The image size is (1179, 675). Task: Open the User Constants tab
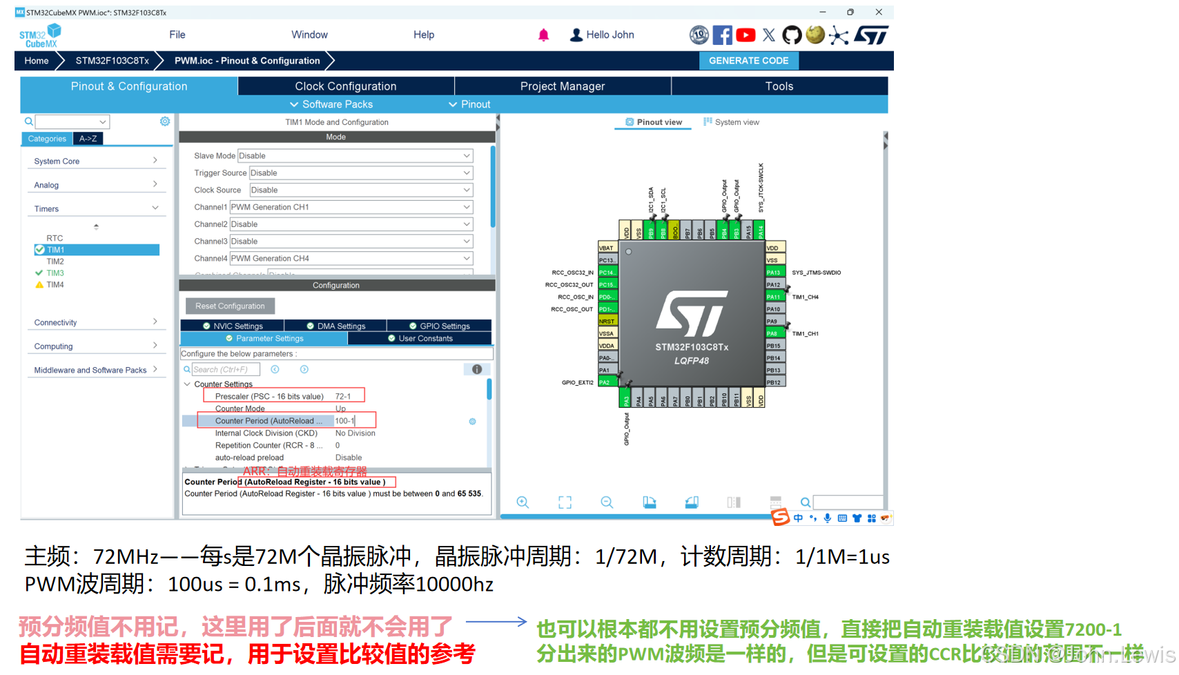(420, 338)
